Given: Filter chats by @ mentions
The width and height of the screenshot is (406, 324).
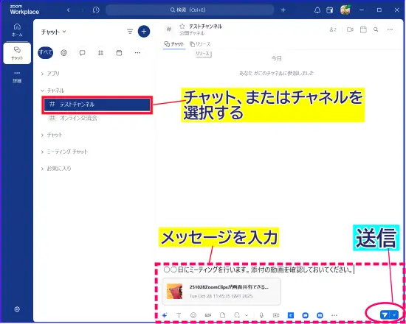Looking at the screenshot, I should click(63, 53).
